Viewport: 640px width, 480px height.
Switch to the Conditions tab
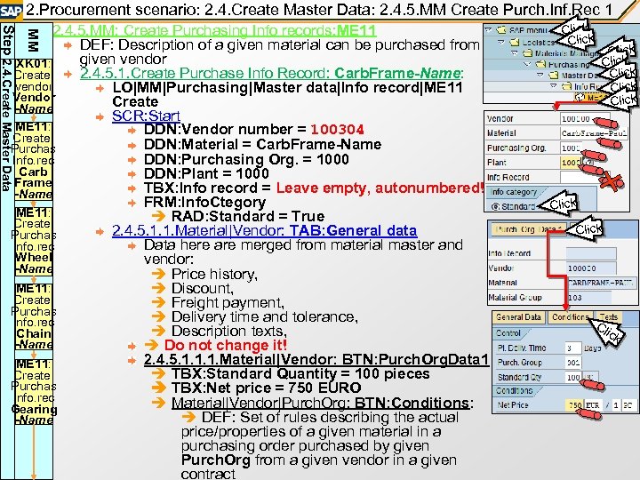(x=570, y=317)
